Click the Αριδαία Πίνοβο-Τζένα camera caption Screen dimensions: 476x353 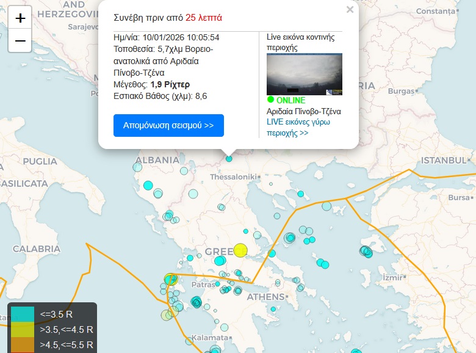(303, 112)
